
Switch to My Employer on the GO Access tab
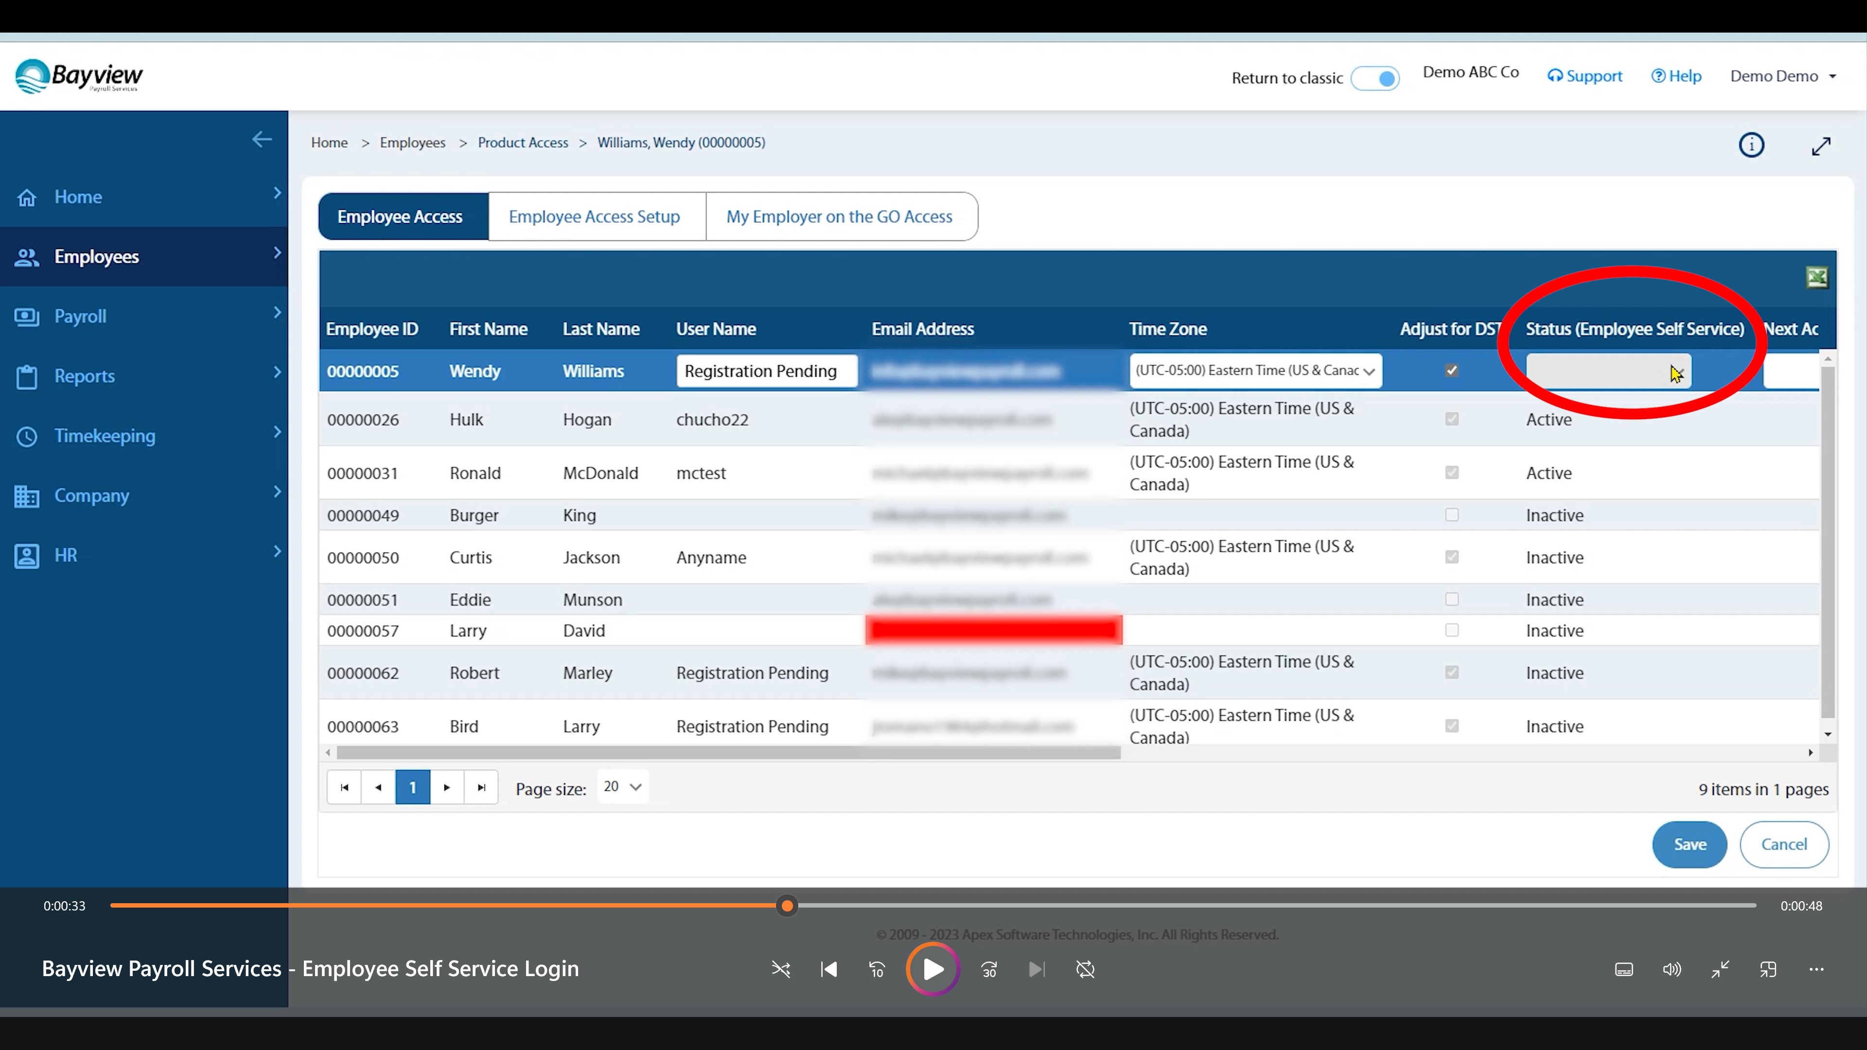(x=839, y=215)
